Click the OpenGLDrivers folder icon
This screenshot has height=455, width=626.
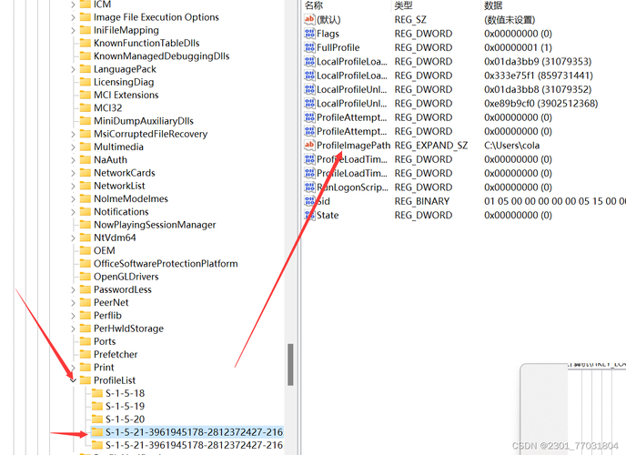click(85, 277)
